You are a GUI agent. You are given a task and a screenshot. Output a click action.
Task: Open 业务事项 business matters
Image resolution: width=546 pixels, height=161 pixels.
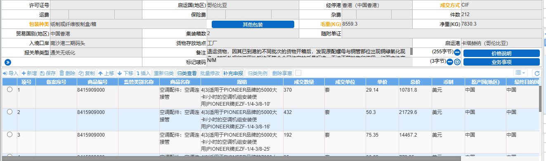point(501,62)
